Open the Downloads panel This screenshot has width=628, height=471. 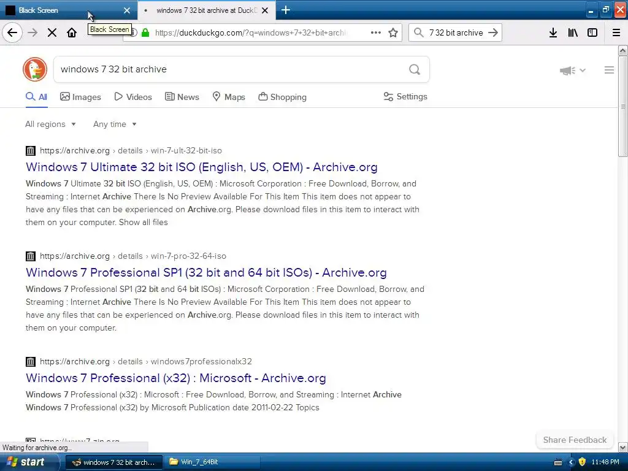coord(553,33)
